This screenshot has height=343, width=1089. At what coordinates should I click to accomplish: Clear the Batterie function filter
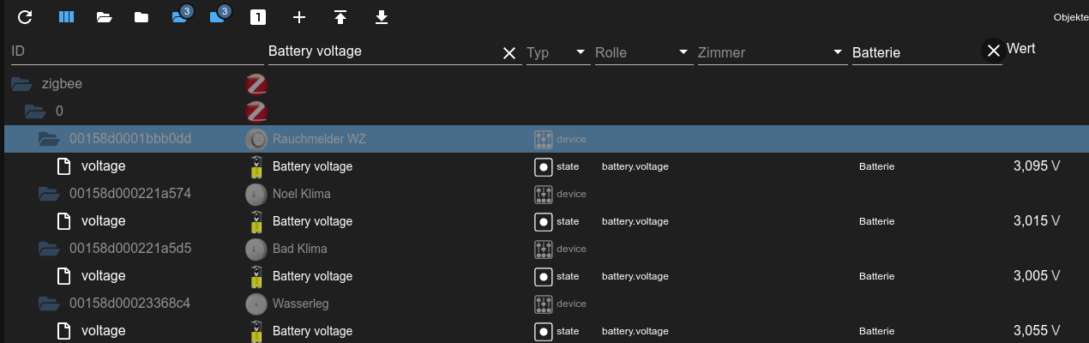click(x=993, y=51)
